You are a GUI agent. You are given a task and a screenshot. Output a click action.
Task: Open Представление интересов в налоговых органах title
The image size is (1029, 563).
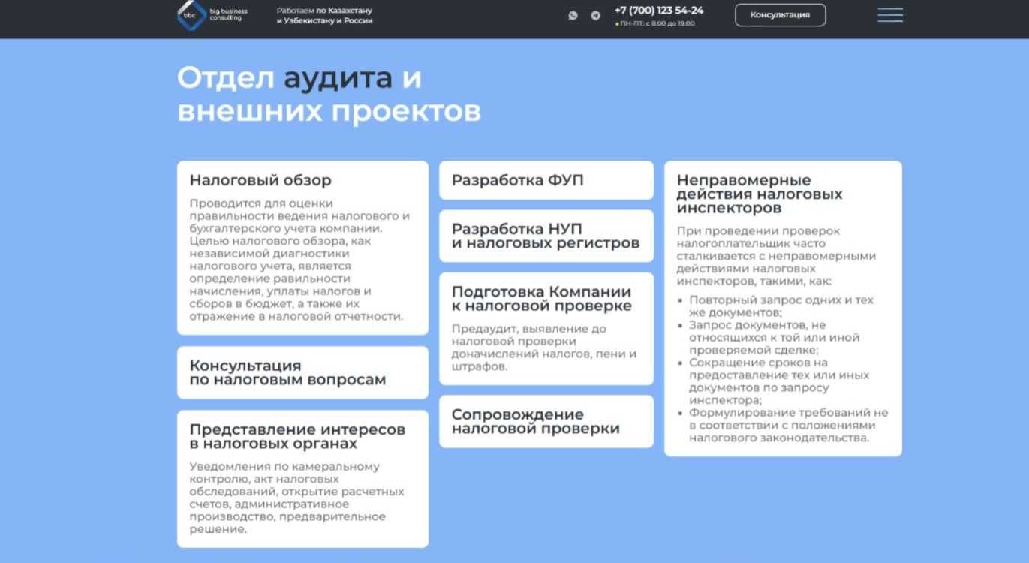click(x=297, y=436)
